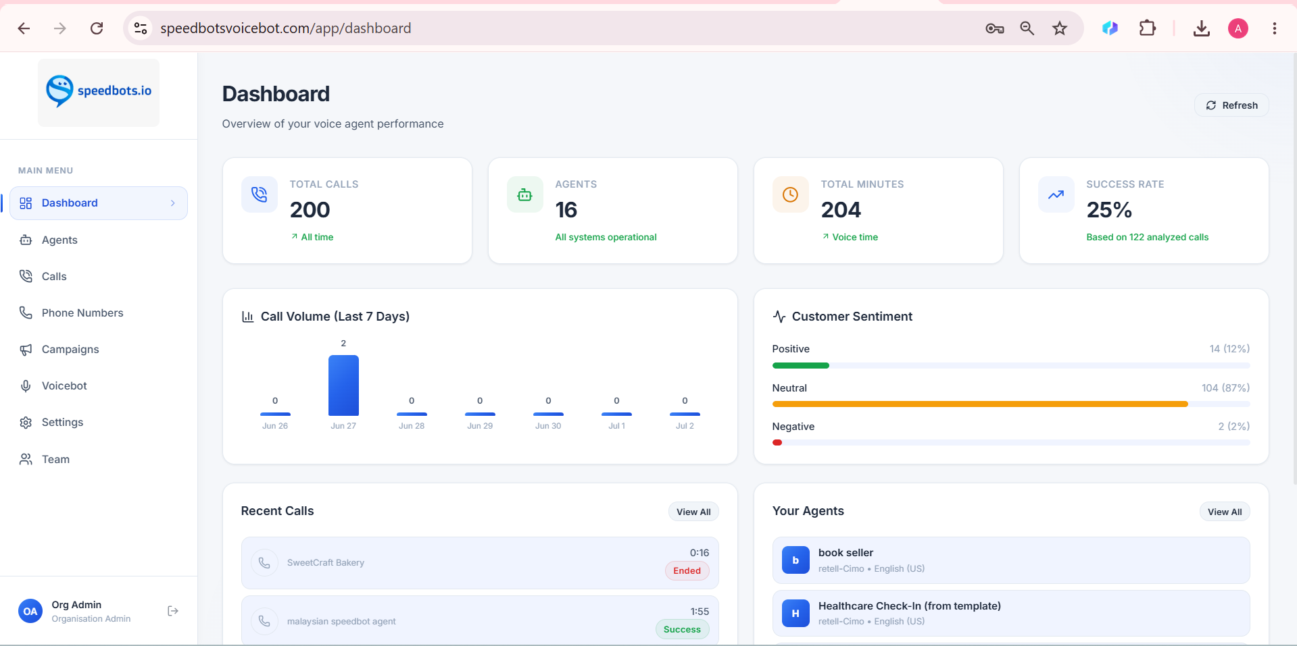
Task: Click 'Based on 122 analyzed calls' text
Action: point(1147,237)
